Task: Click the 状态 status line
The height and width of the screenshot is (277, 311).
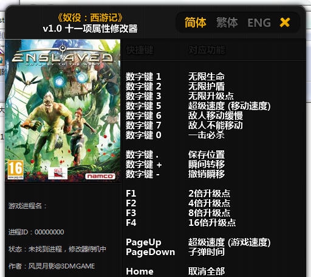Action: click(57, 249)
